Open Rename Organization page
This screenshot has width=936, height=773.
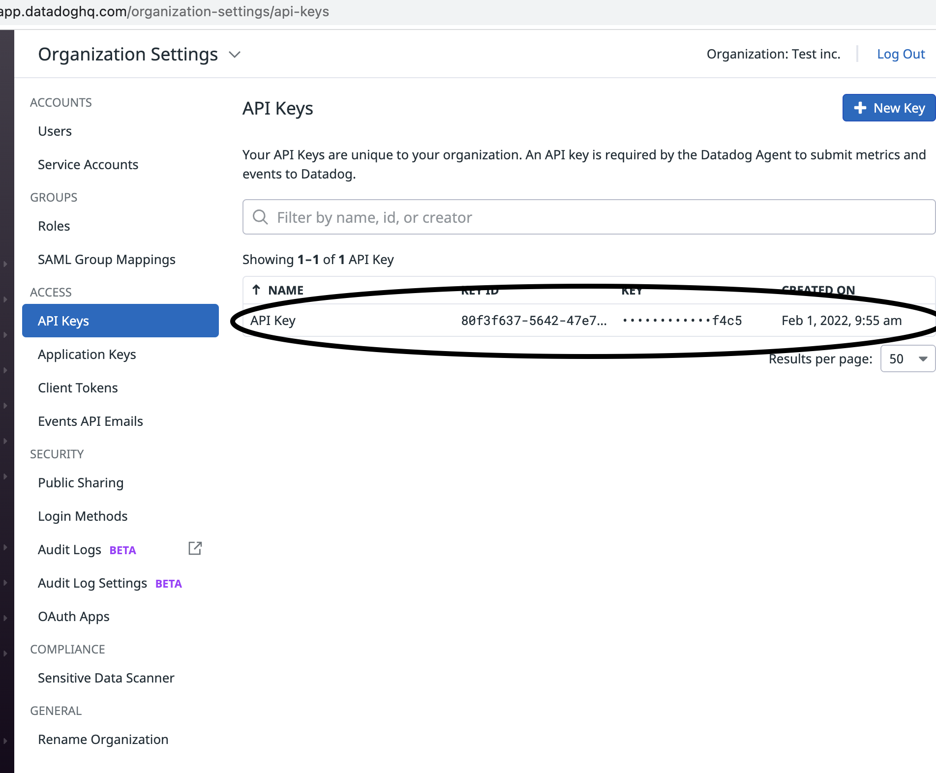[103, 740]
